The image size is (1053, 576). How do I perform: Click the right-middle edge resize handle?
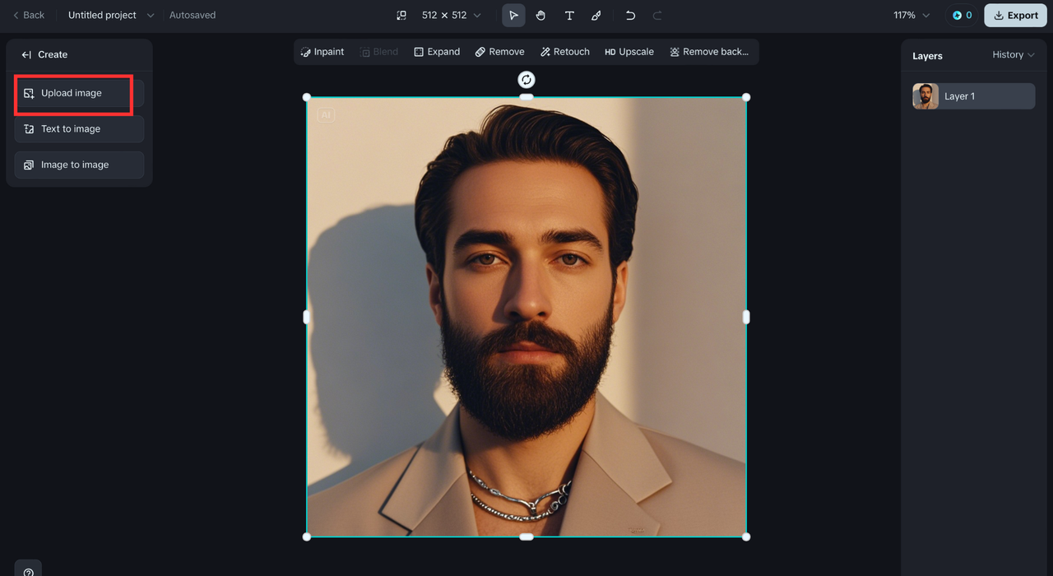pyautogui.click(x=746, y=317)
